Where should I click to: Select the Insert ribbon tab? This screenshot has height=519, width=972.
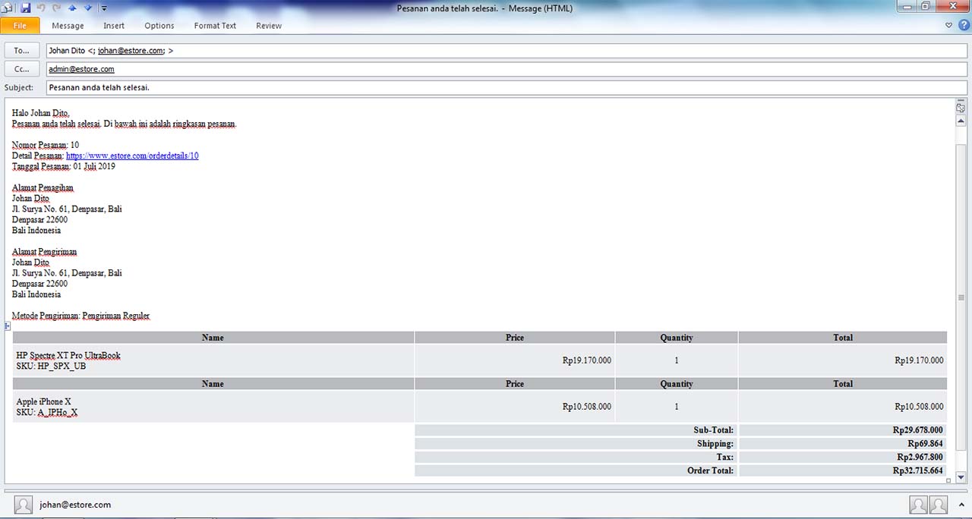click(x=114, y=26)
